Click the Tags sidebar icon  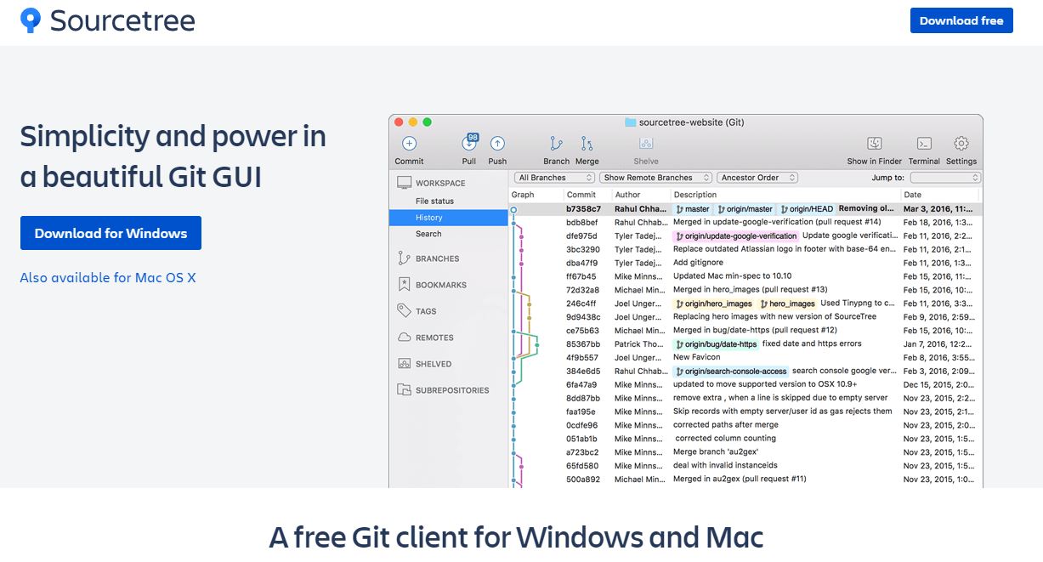(x=404, y=311)
